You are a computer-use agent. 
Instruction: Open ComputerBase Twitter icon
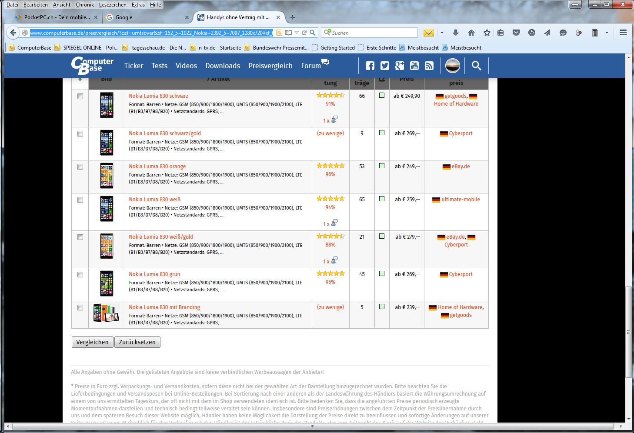[x=385, y=66]
